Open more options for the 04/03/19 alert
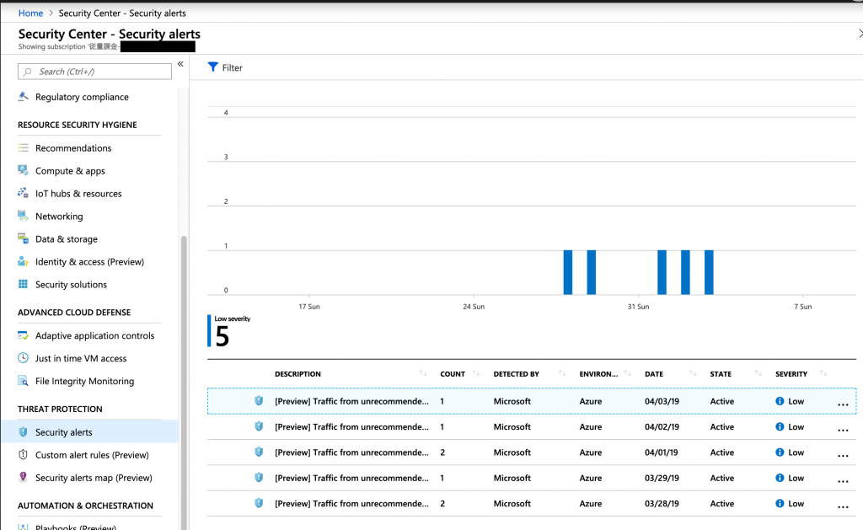 [x=843, y=404]
